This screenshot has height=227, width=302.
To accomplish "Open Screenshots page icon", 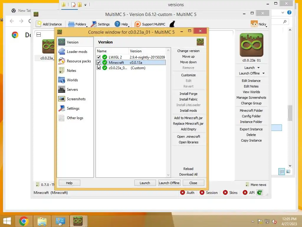I will (x=62, y=99).
